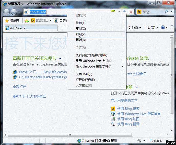Collapse the accelerator section chevron
Viewport: 176px width, 145px height.
click(x=136, y=87)
